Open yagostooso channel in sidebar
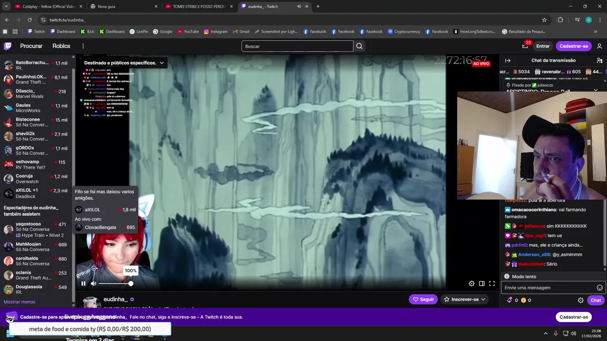This screenshot has width=607, height=341. tap(36, 229)
